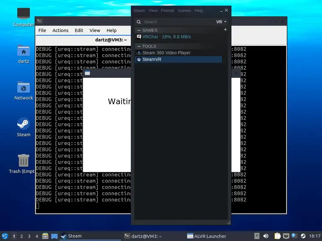Click the Steam system tray icon
The width and height of the screenshot is (322, 241).
click(303, 236)
